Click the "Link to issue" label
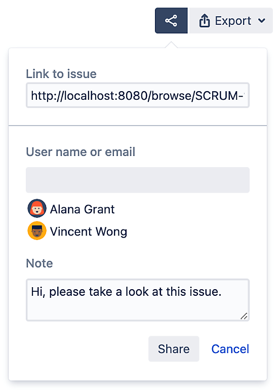 (x=61, y=74)
